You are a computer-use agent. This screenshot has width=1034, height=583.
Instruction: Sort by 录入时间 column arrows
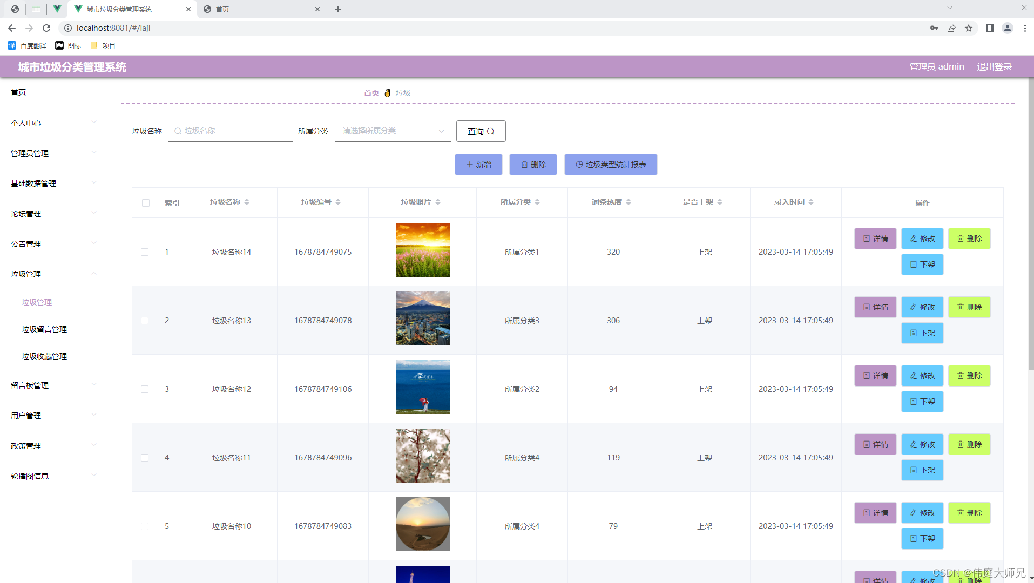point(811,202)
